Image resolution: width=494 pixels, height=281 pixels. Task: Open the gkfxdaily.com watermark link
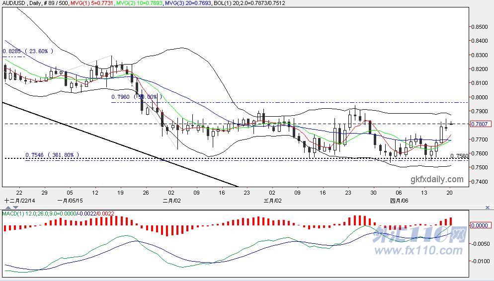pyautogui.click(x=437, y=180)
